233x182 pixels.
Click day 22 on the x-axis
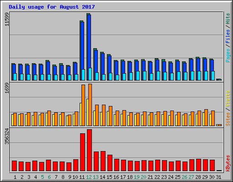pos(157,177)
